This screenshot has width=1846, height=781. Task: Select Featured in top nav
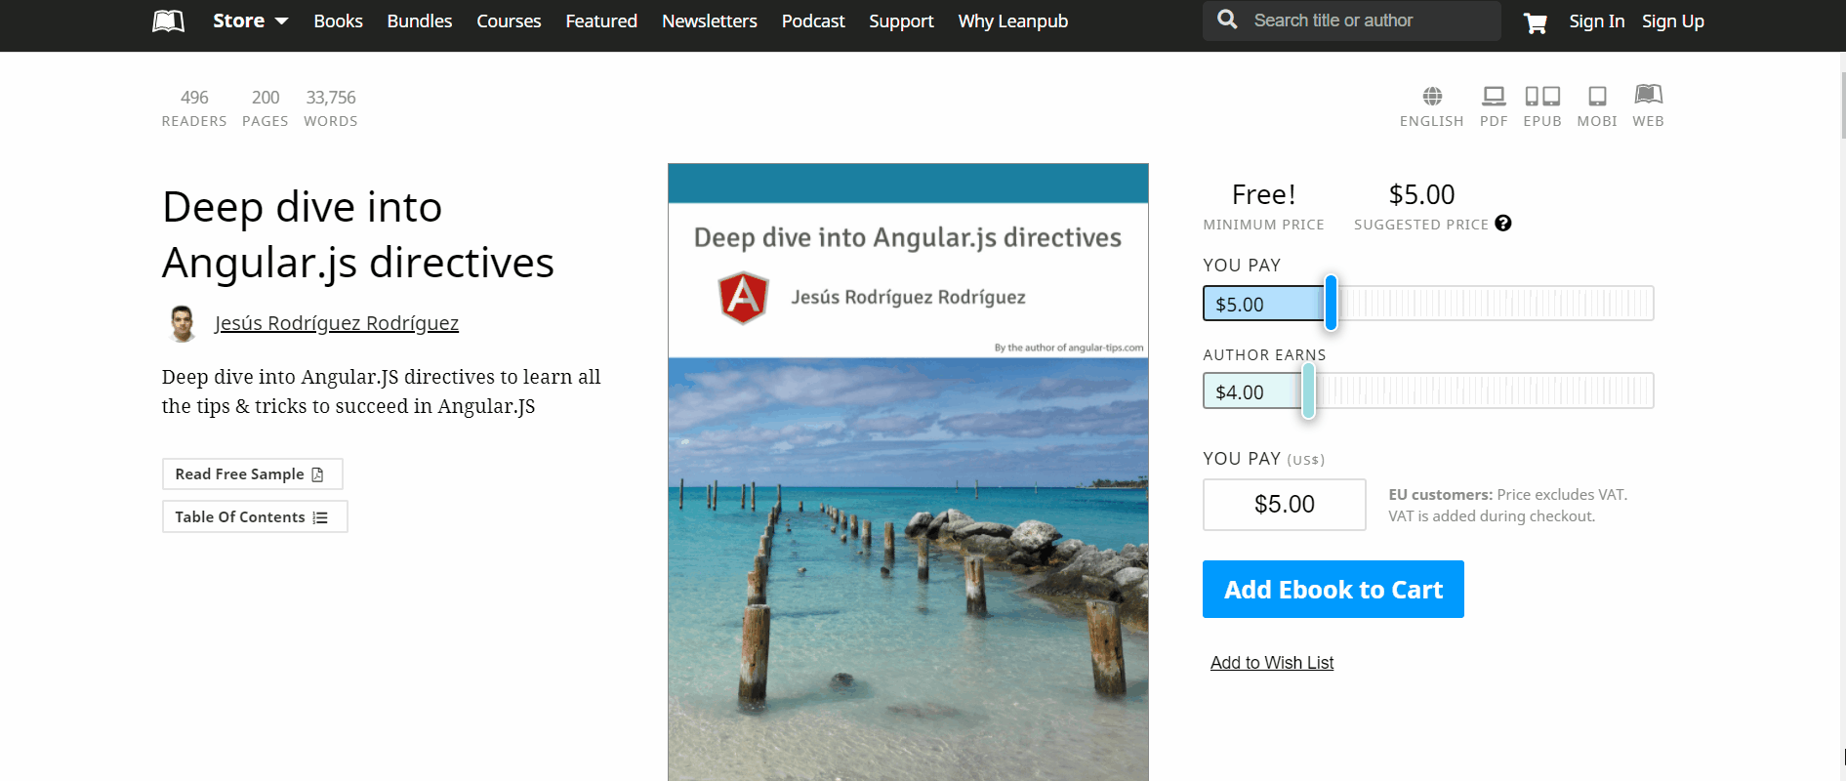tap(601, 21)
